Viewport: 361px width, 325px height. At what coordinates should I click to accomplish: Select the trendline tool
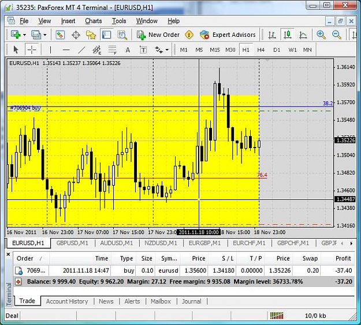click(81, 50)
